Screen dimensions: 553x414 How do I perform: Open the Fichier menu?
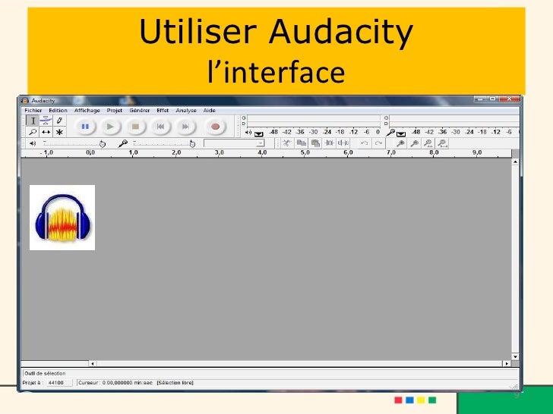coord(33,110)
